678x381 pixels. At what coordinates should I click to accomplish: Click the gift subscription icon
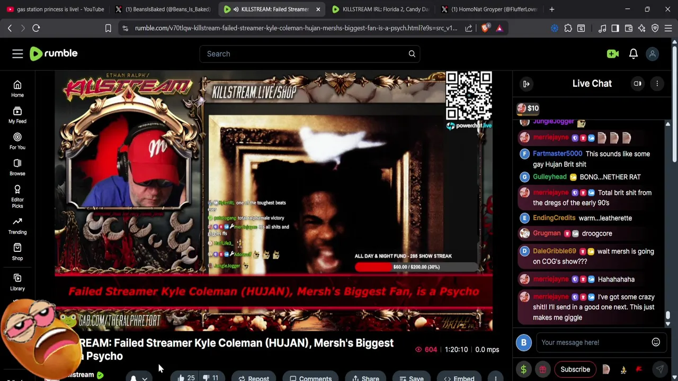[542, 369]
